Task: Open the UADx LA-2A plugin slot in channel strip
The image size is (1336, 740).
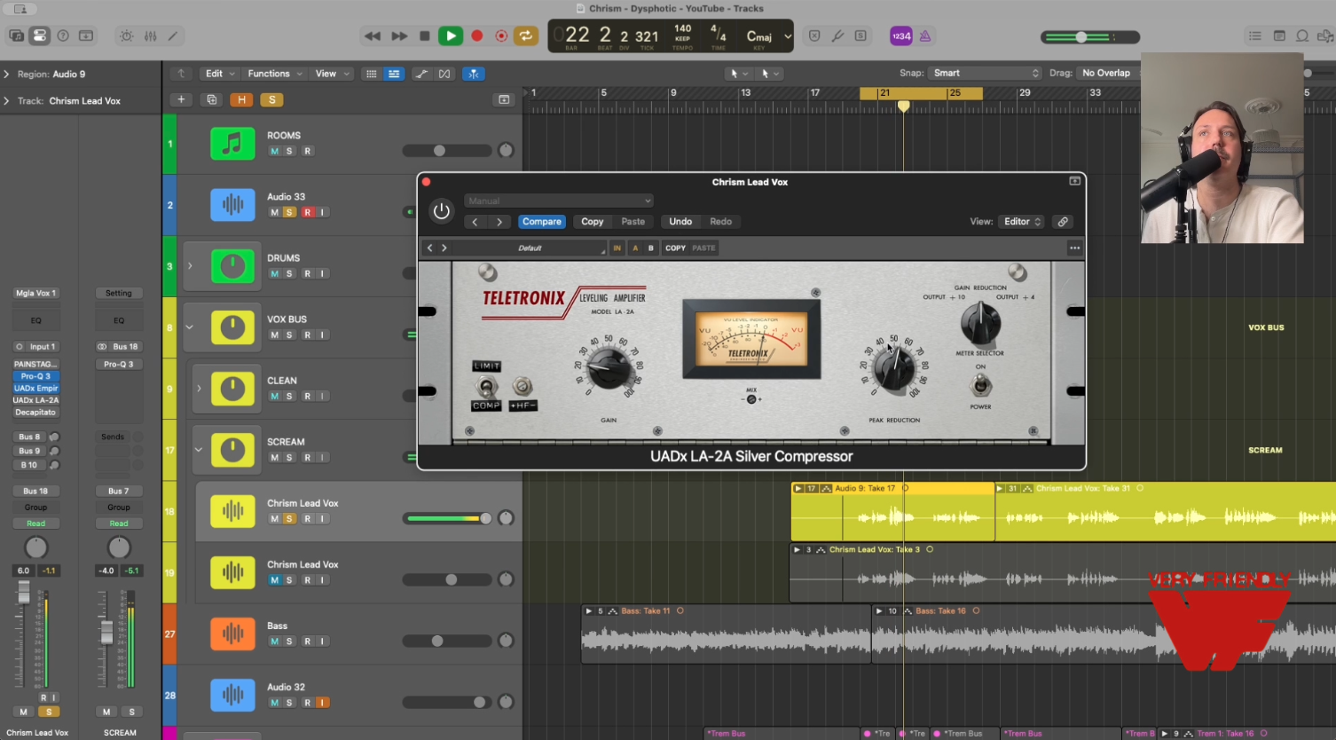Action: pyautogui.click(x=35, y=400)
